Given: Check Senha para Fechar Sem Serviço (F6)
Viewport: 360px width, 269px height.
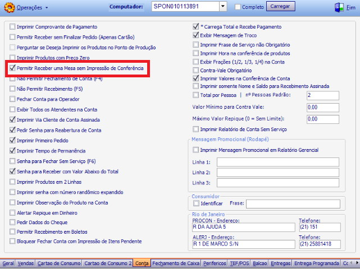Looking at the screenshot, I should click(12, 161).
